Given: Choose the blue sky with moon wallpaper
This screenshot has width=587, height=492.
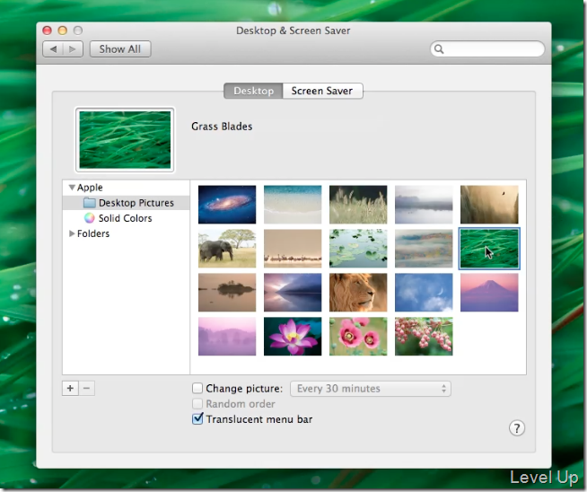Looking at the screenshot, I should point(424,293).
